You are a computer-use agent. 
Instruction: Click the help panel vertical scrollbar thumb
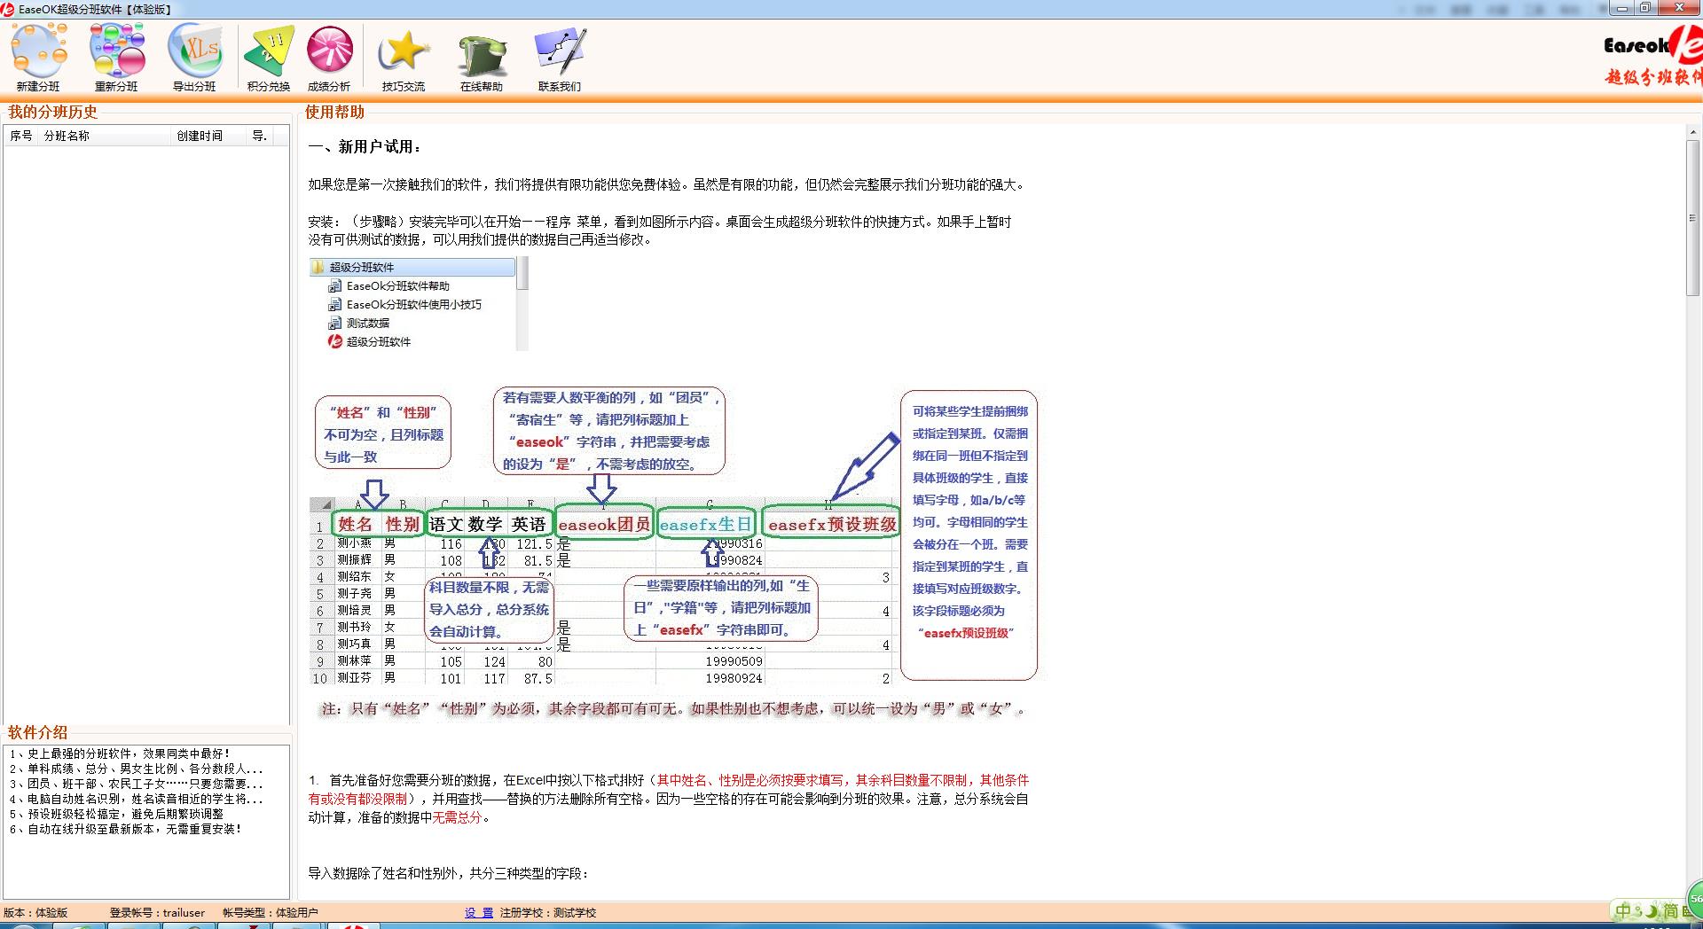point(1693,217)
